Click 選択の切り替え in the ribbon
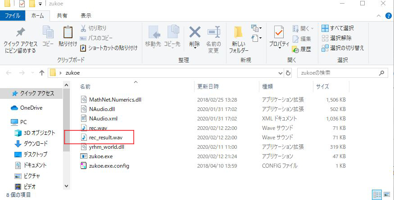 coord(342,48)
